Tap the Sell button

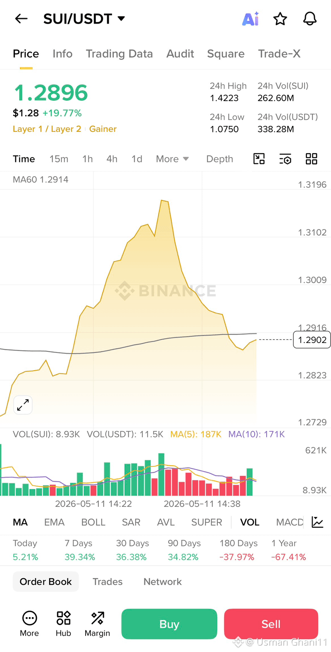(x=271, y=624)
